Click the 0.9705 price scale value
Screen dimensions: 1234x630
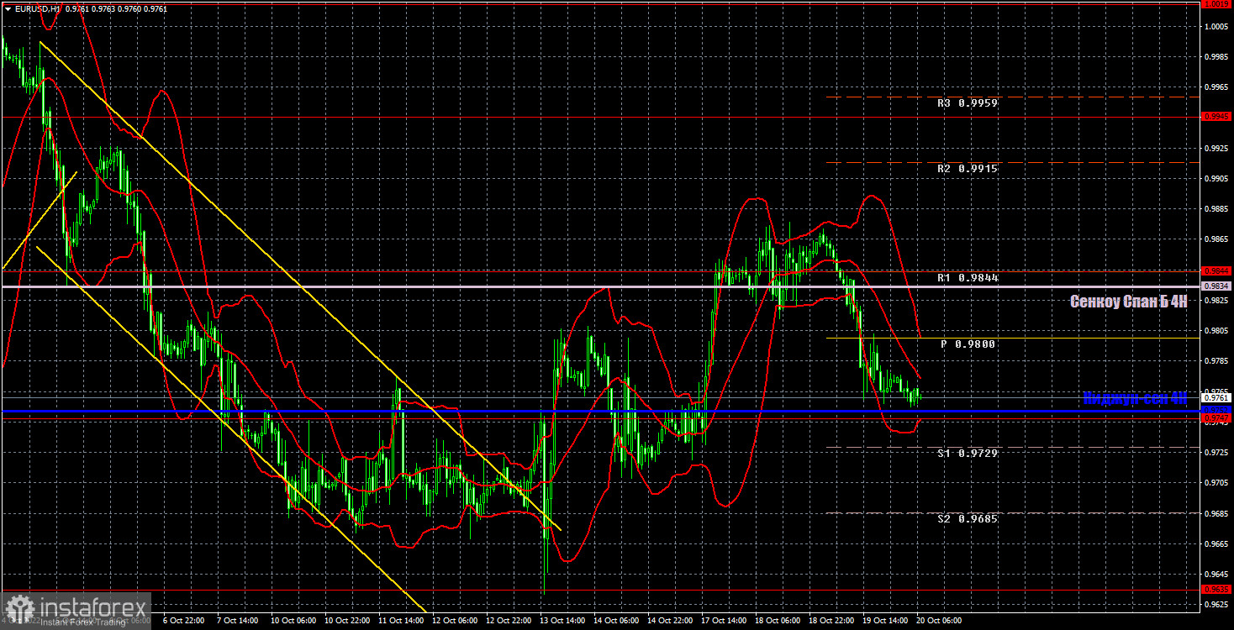click(x=1217, y=483)
